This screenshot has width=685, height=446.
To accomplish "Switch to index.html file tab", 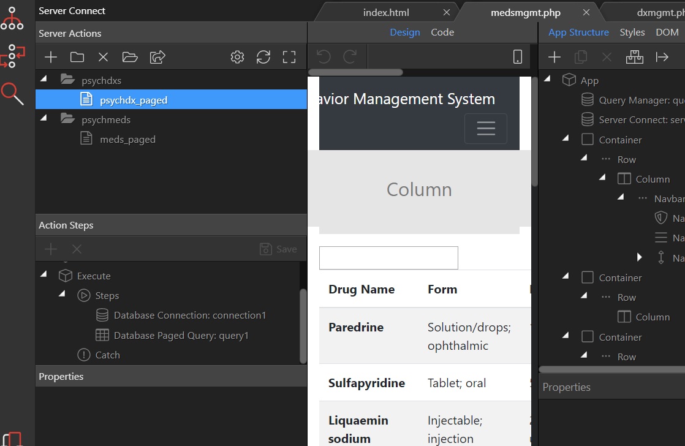I will point(386,13).
